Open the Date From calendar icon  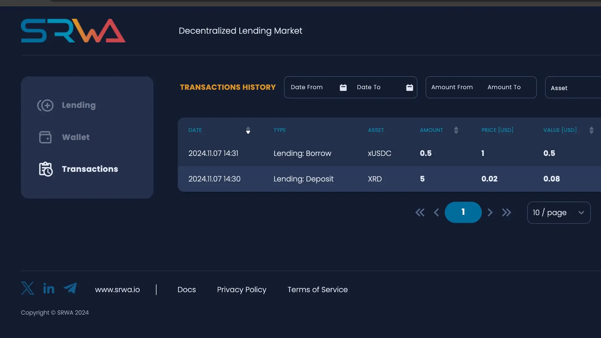coord(343,88)
